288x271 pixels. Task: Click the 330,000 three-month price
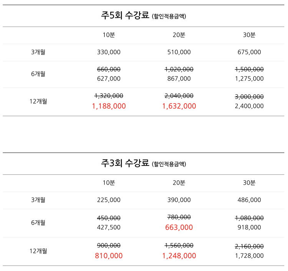pos(109,52)
